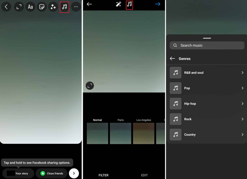Tap the music note in story toolbar

pos(65,7)
